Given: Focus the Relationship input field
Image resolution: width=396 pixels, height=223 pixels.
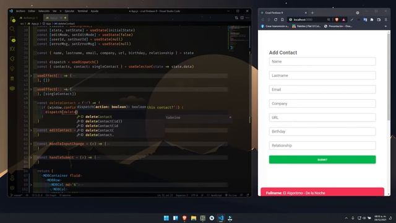Looking at the screenshot, I should click(x=322, y=146).
